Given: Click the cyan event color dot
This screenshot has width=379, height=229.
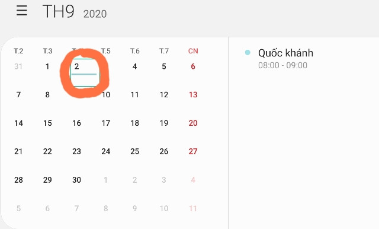Looking at the screenshot, I should [x=248, y=53].
